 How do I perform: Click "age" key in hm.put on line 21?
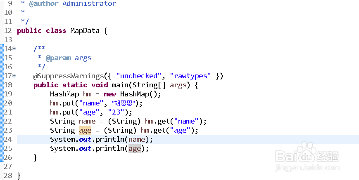tap(89, 112)
